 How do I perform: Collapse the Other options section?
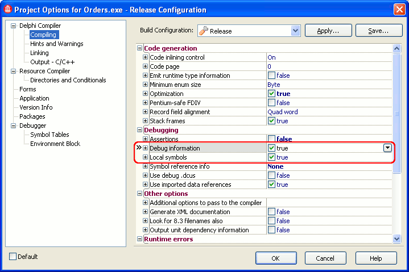[140, 194]
